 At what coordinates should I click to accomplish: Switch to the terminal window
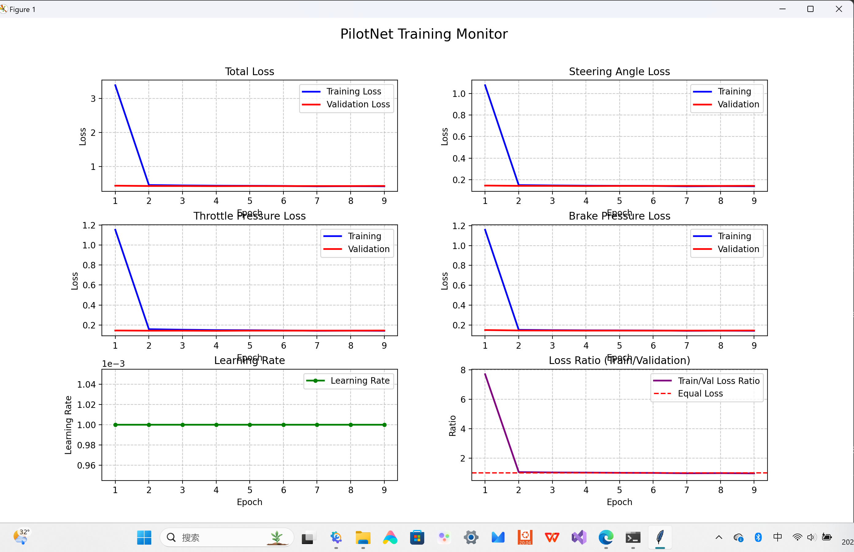633,537
